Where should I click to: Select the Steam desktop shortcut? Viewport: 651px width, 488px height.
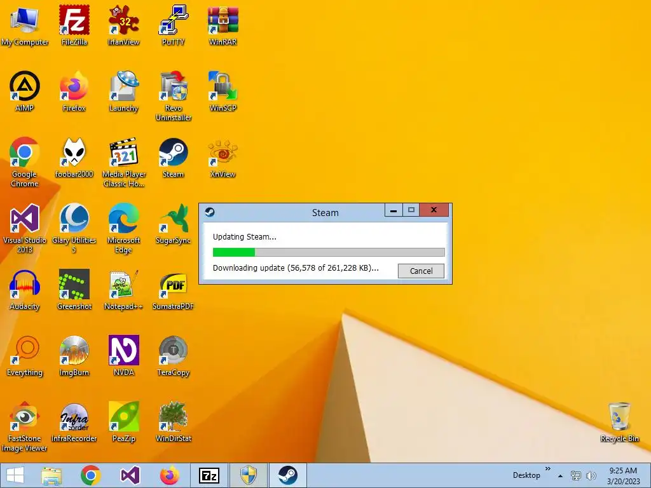[173, 158]
